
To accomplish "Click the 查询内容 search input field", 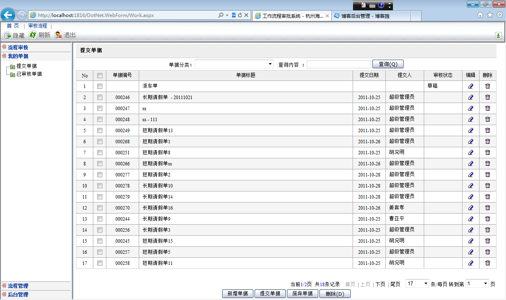I will [339, 64].
